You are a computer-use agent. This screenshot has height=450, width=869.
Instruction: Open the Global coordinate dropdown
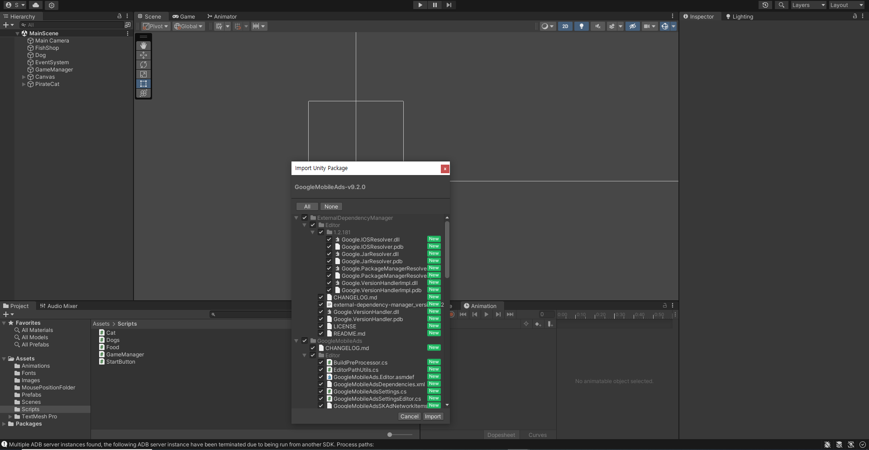[x=188, y=26]
